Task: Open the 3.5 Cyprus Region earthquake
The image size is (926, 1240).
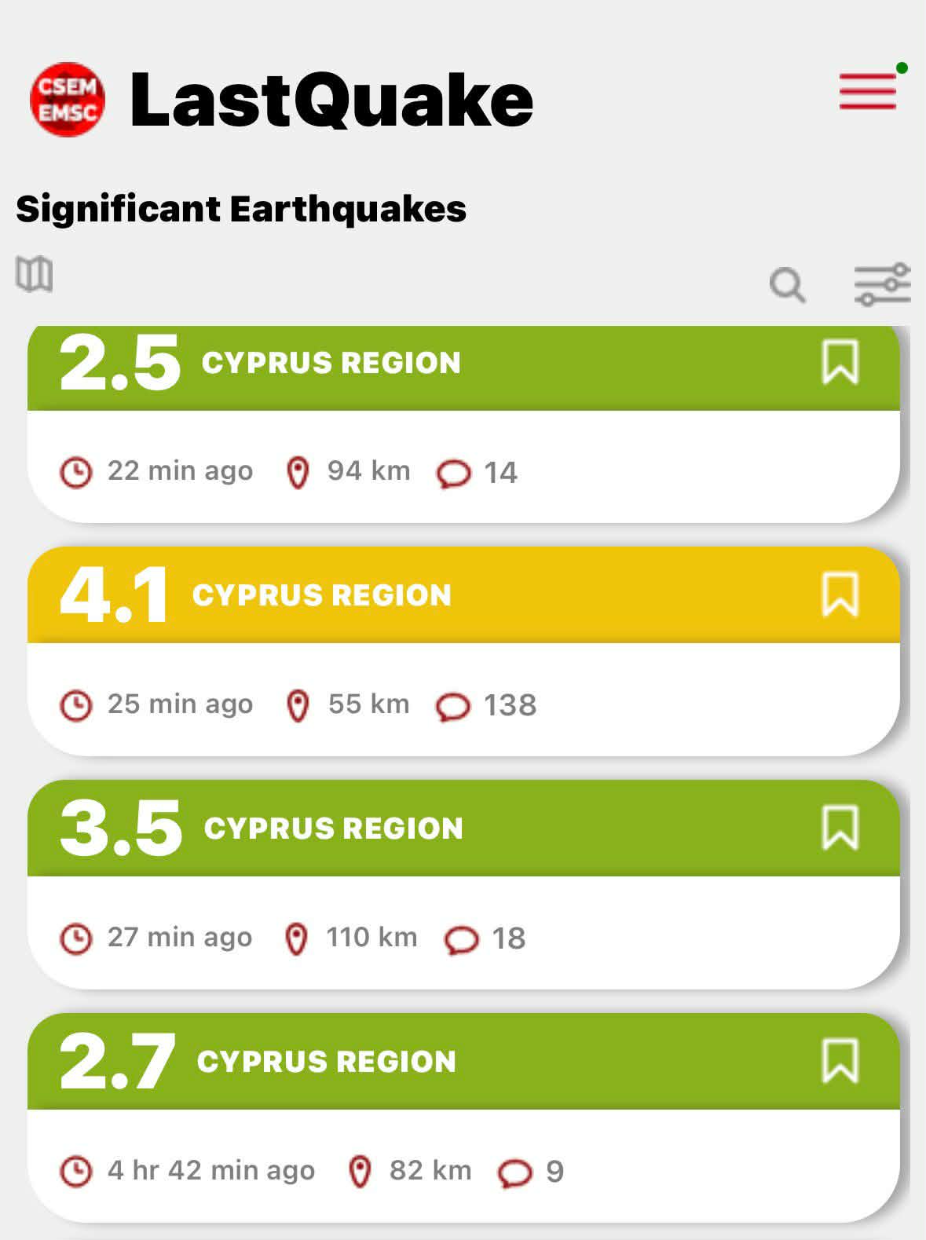Action: coord(334,828)
